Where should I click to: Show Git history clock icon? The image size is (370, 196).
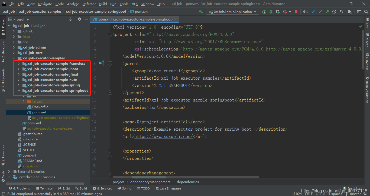click(x=334, y=12)
